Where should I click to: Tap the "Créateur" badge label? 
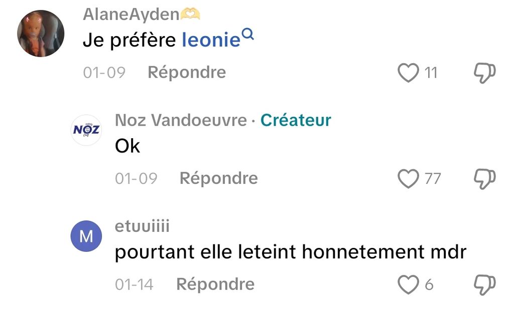point(296,120)
